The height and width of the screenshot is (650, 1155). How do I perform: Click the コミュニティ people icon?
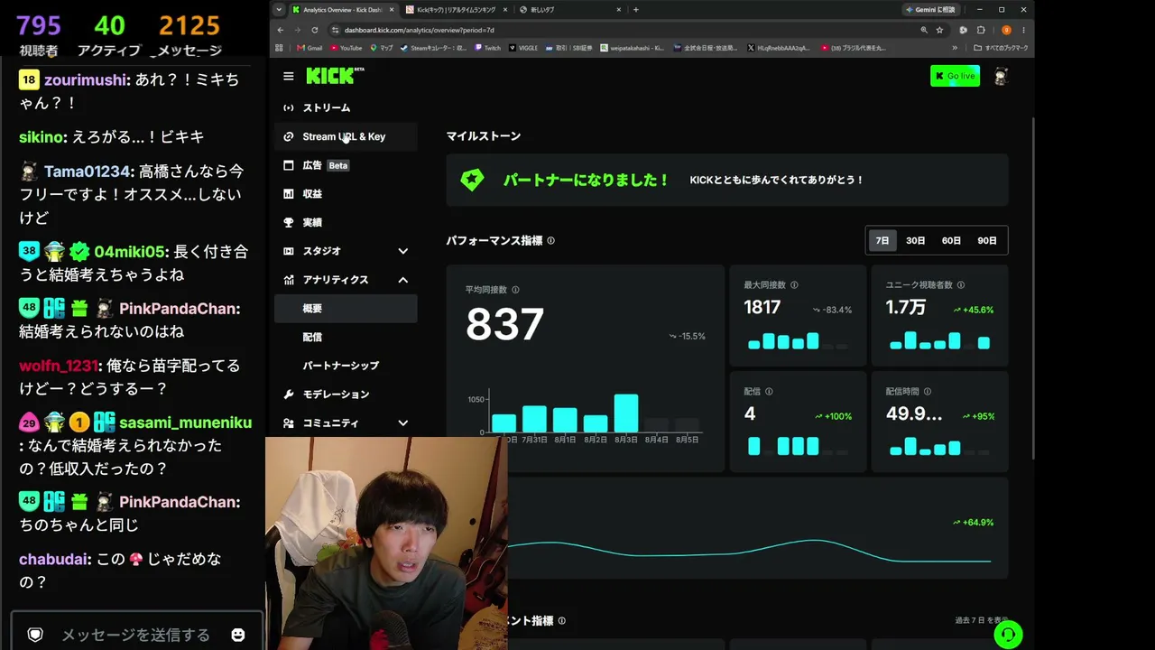coord(289,423)
